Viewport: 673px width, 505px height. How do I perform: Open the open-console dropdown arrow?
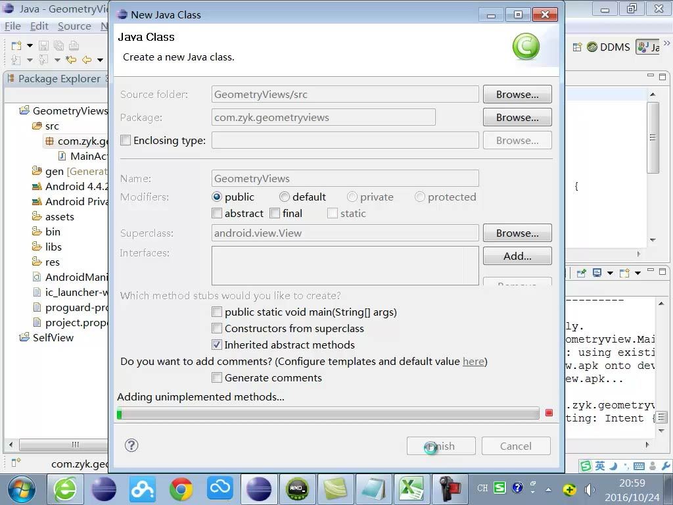[638, 273]
